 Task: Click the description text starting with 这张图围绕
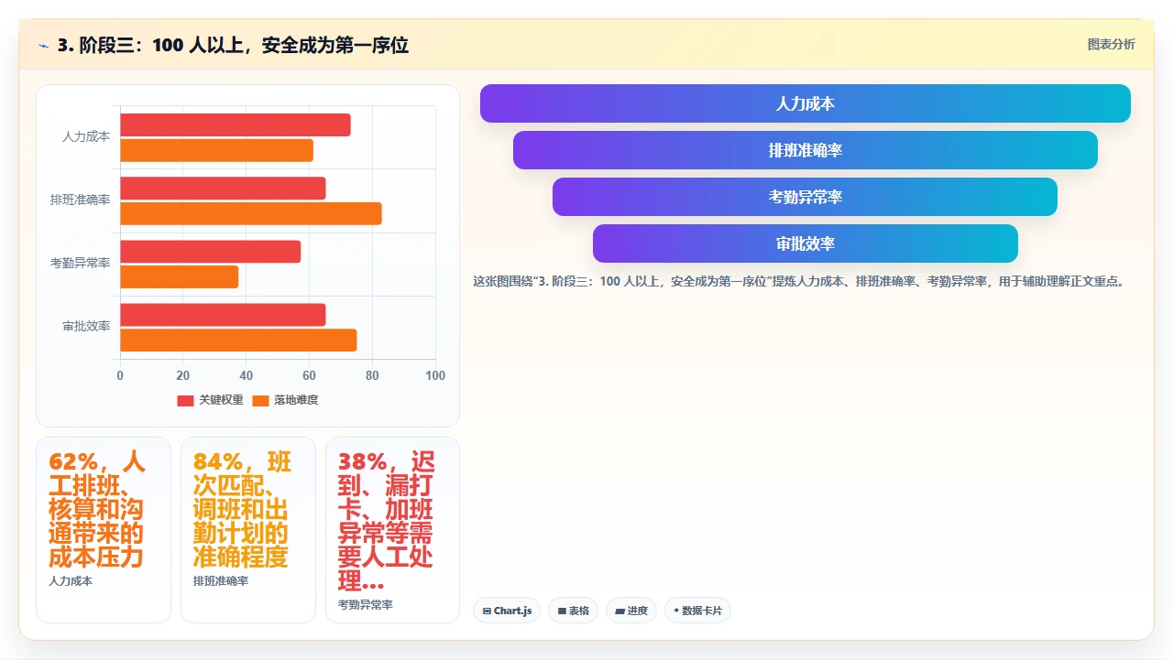[798, 282]
